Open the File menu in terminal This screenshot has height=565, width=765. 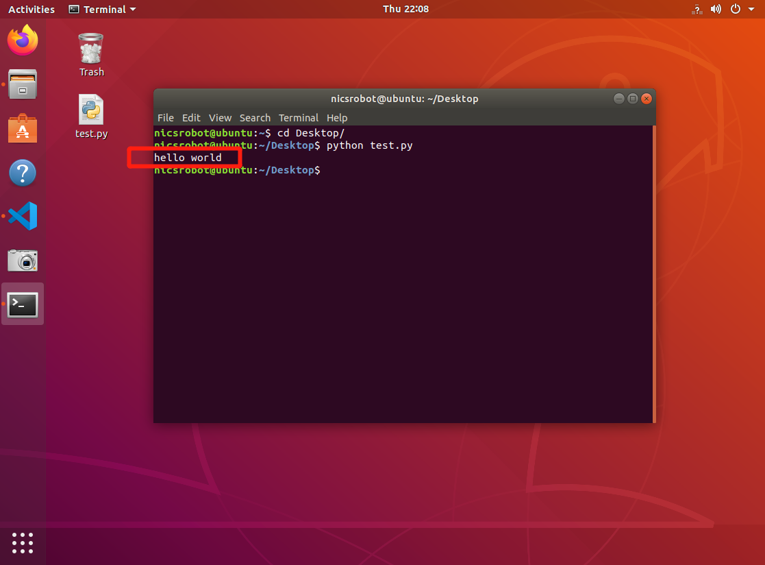(x=165, y=118)
